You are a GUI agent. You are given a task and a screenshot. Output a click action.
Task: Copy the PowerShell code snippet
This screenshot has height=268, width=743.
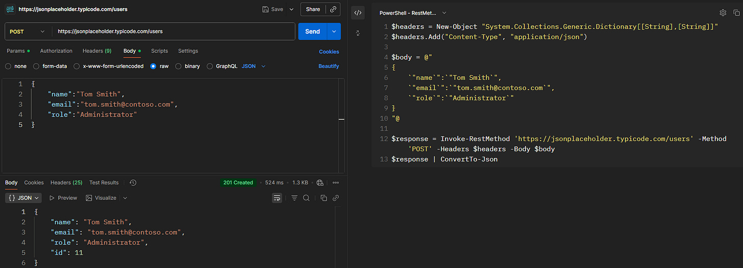click(x=736, y=13)
